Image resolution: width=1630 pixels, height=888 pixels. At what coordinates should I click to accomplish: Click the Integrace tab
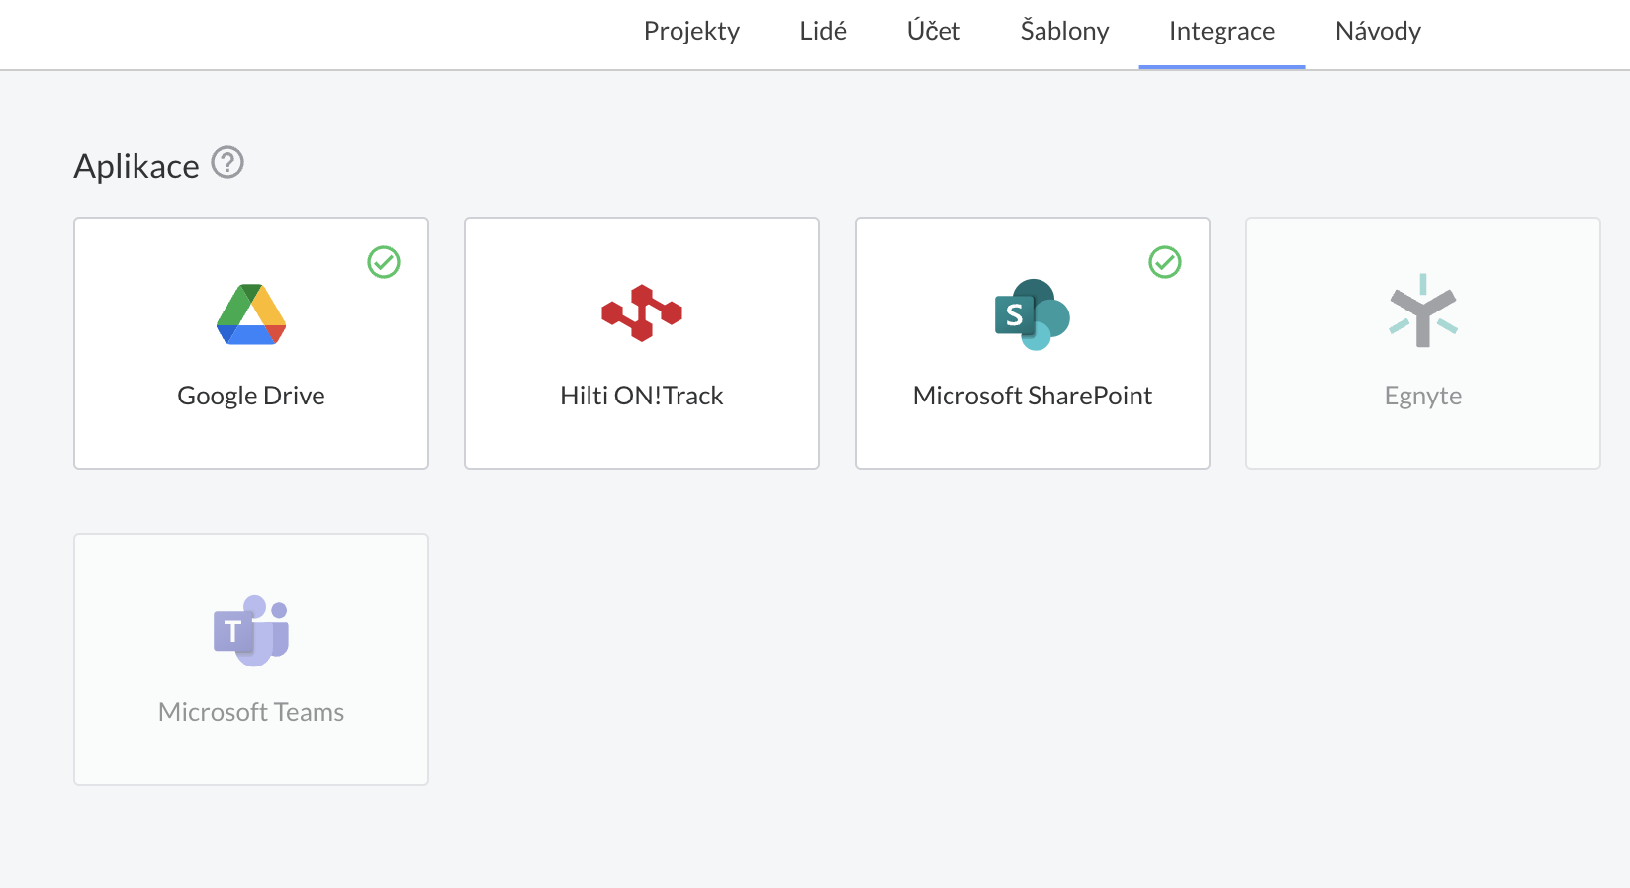(1222, 32)
